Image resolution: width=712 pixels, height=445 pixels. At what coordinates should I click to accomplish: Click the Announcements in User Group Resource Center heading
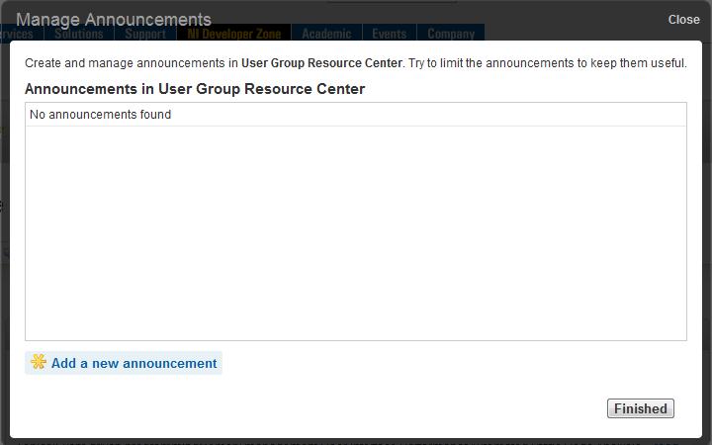[x=195, y=89]
